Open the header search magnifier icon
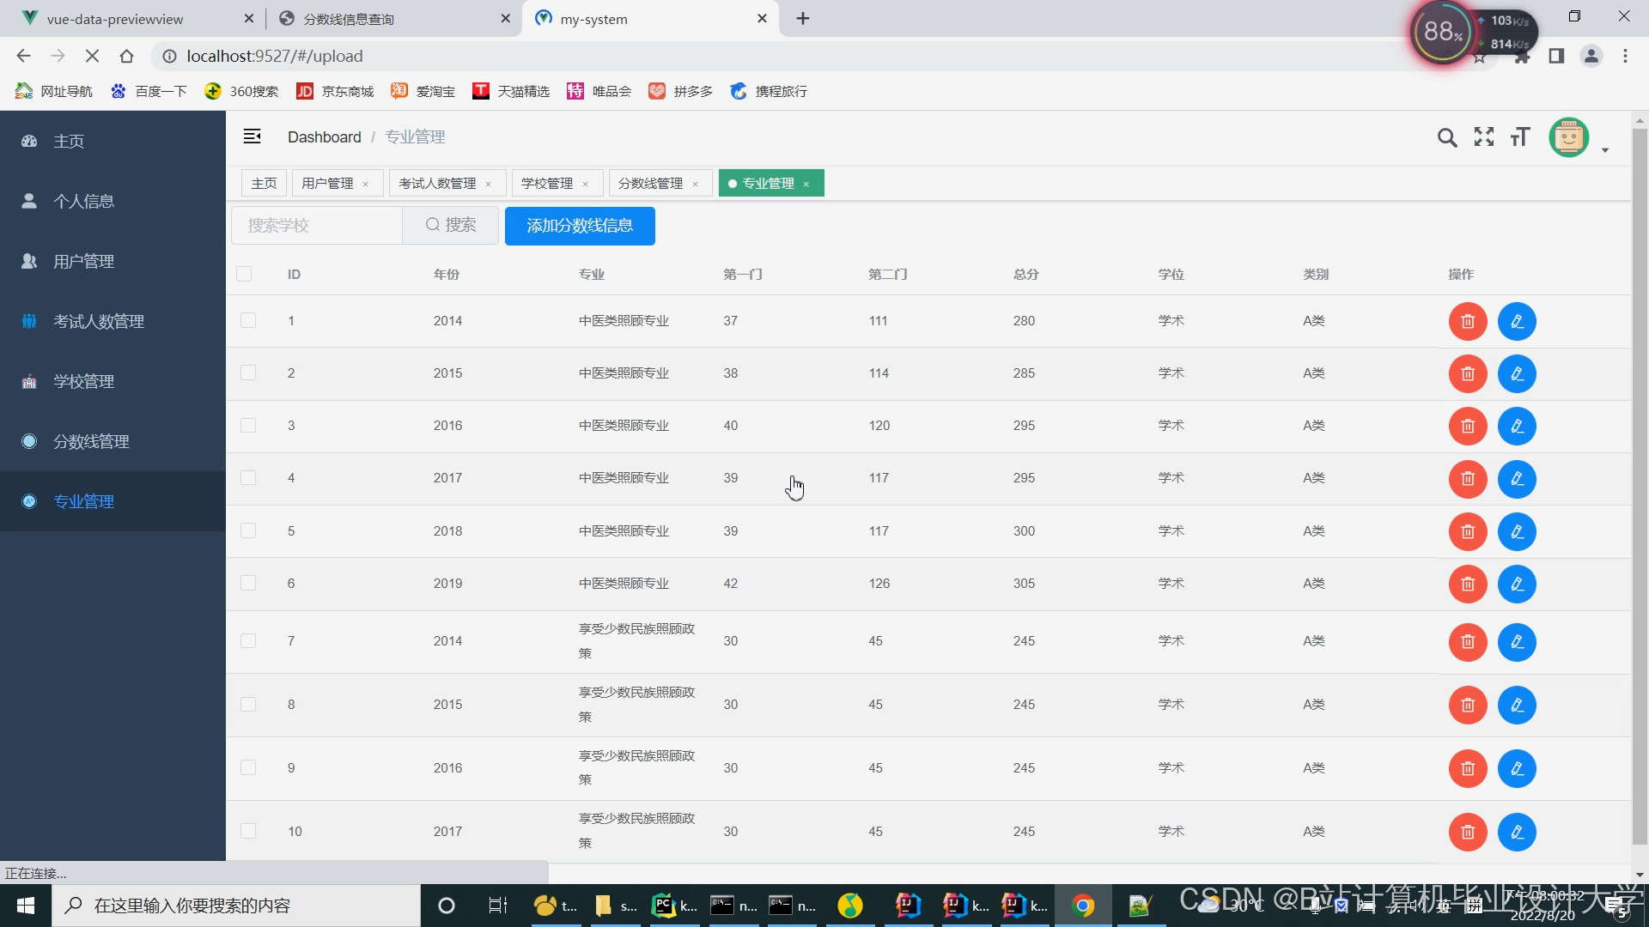Viewport: 1649px width, 927px height. click(1447, 137)
